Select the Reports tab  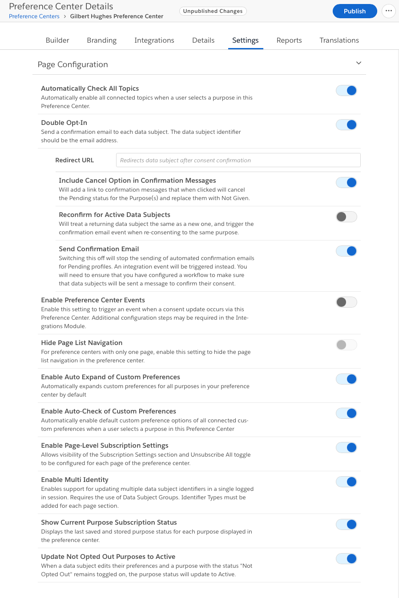289,40
